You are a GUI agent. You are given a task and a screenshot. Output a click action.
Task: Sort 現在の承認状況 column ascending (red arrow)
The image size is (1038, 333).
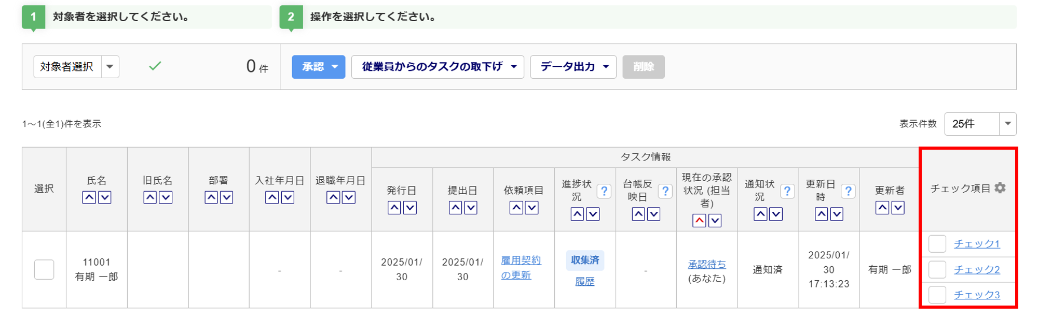[x=699, y=221]
